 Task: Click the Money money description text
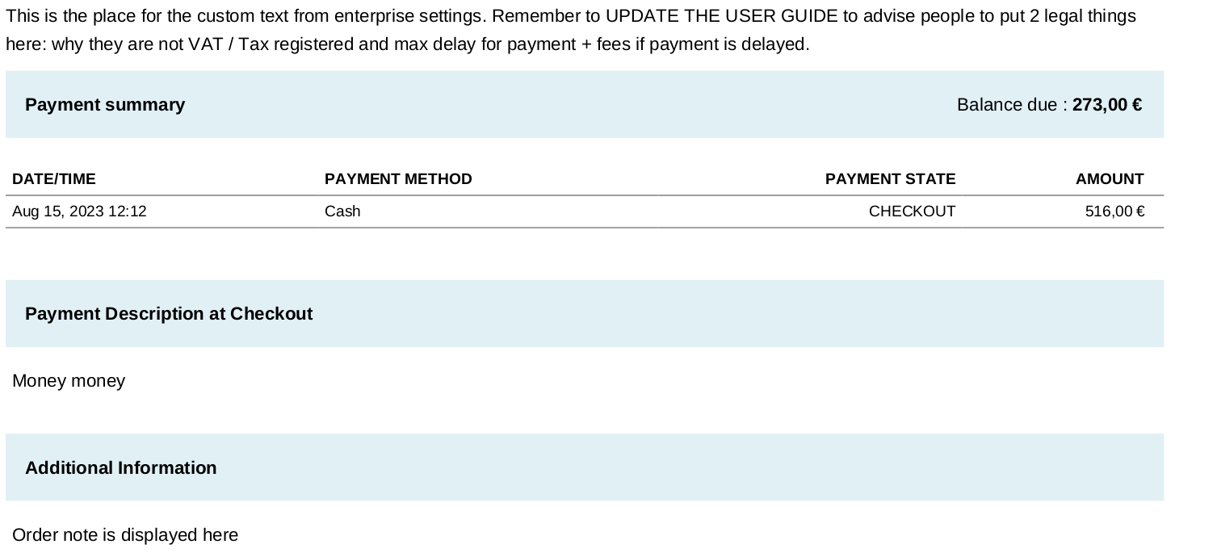tap(69, 380)
